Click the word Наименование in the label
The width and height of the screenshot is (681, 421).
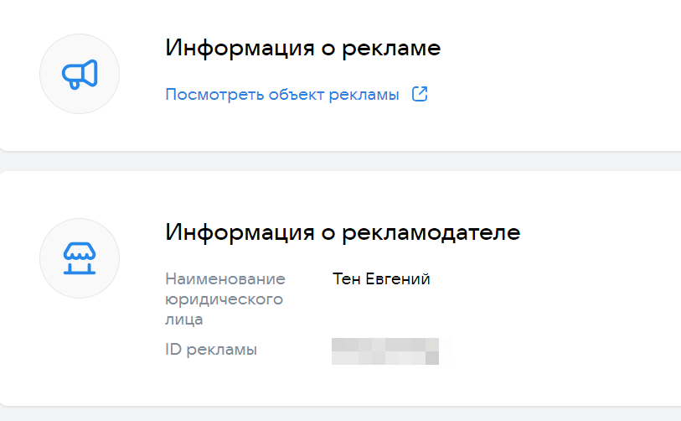pos(225,279)
